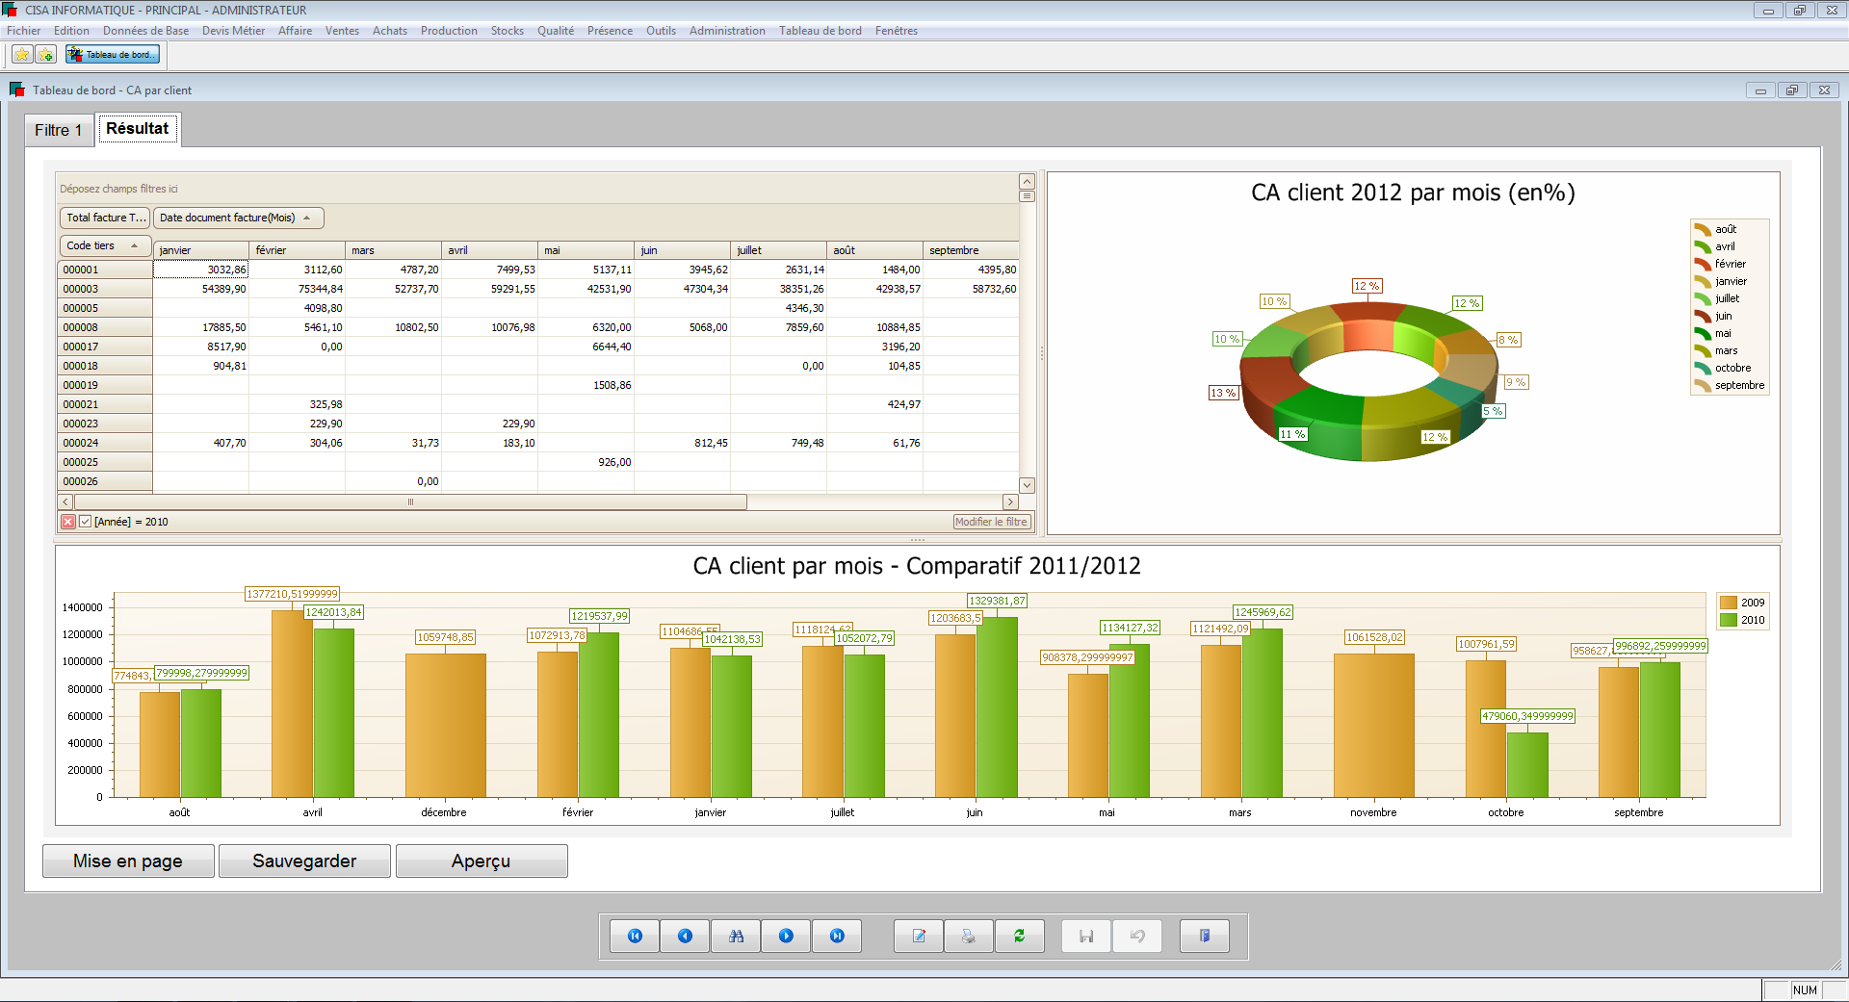Click the edit record pencil icon
The image size is (1849, 1002).
(x=919, y=936)
